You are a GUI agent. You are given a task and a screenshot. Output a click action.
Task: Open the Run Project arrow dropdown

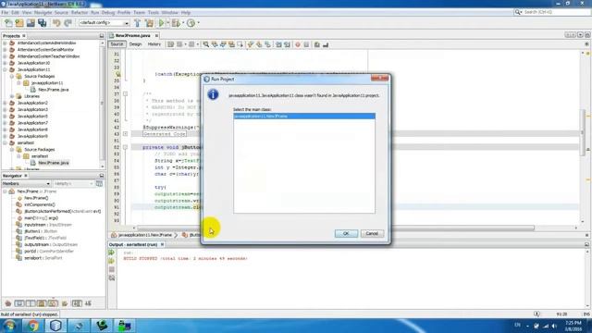168,23
